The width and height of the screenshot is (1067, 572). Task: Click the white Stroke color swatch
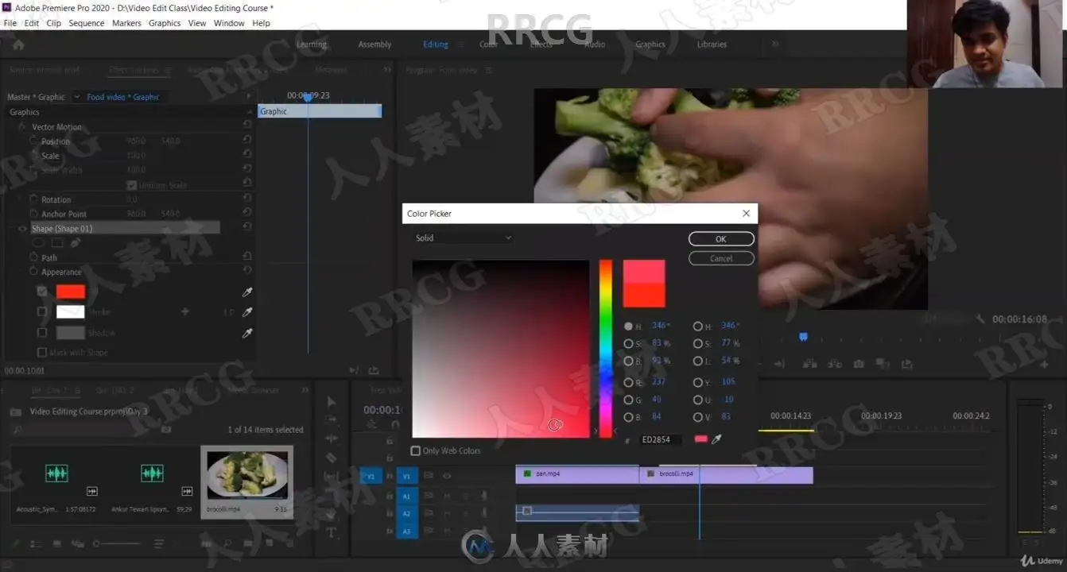tap(70, 312)
